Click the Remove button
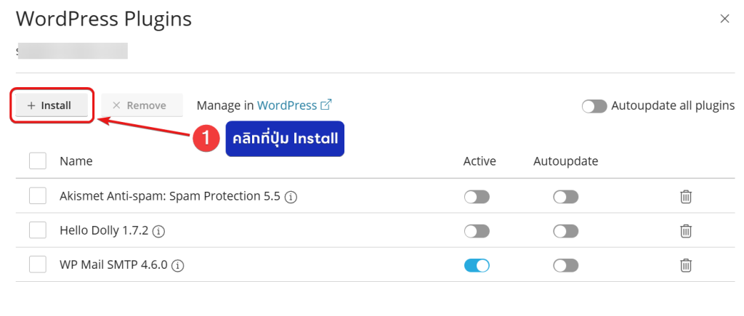 tap(139, 105)
